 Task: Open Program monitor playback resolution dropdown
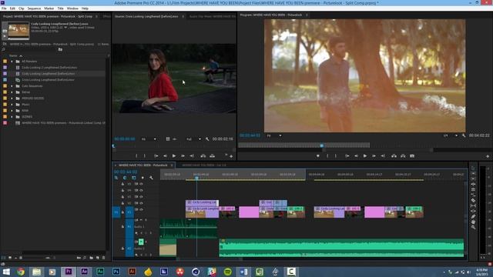coord(450,135)
